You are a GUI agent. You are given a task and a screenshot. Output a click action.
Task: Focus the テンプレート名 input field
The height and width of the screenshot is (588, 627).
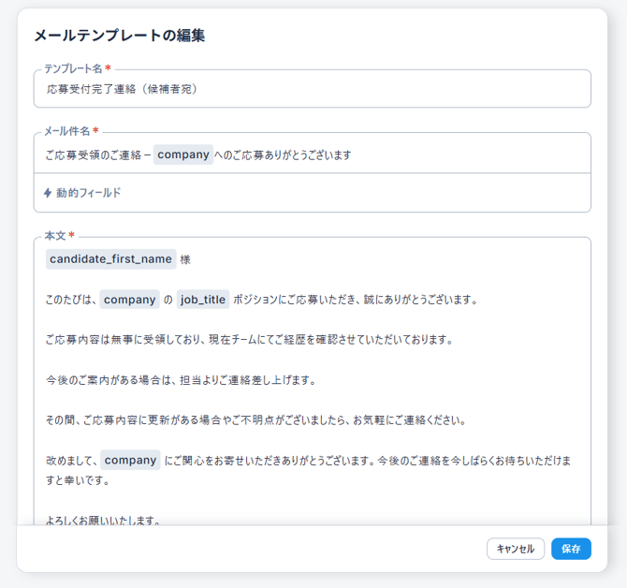312,89
